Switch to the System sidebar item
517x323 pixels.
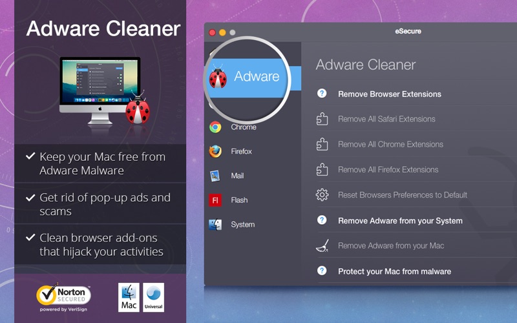[243, 224]
